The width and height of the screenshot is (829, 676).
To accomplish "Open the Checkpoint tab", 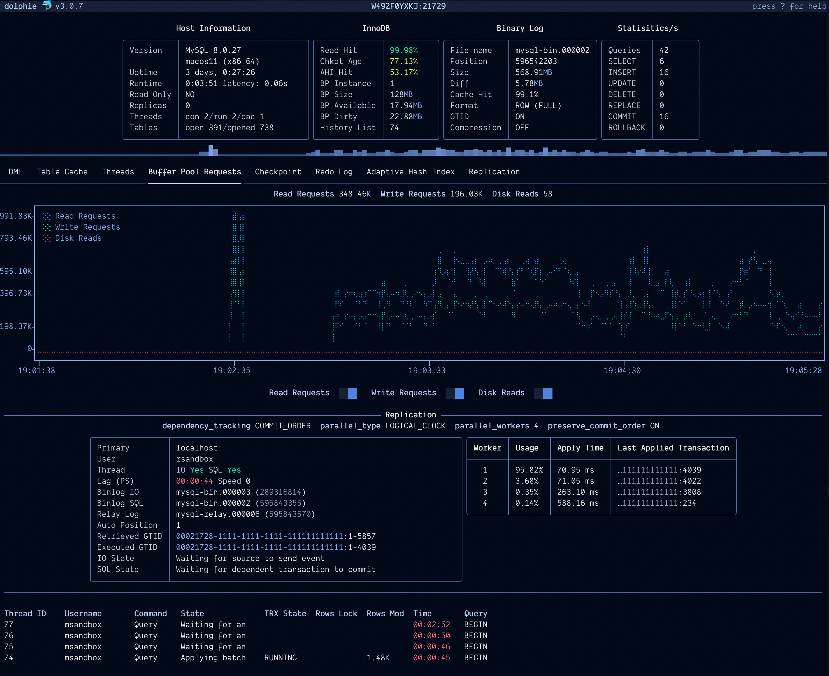I will [278, 172].
